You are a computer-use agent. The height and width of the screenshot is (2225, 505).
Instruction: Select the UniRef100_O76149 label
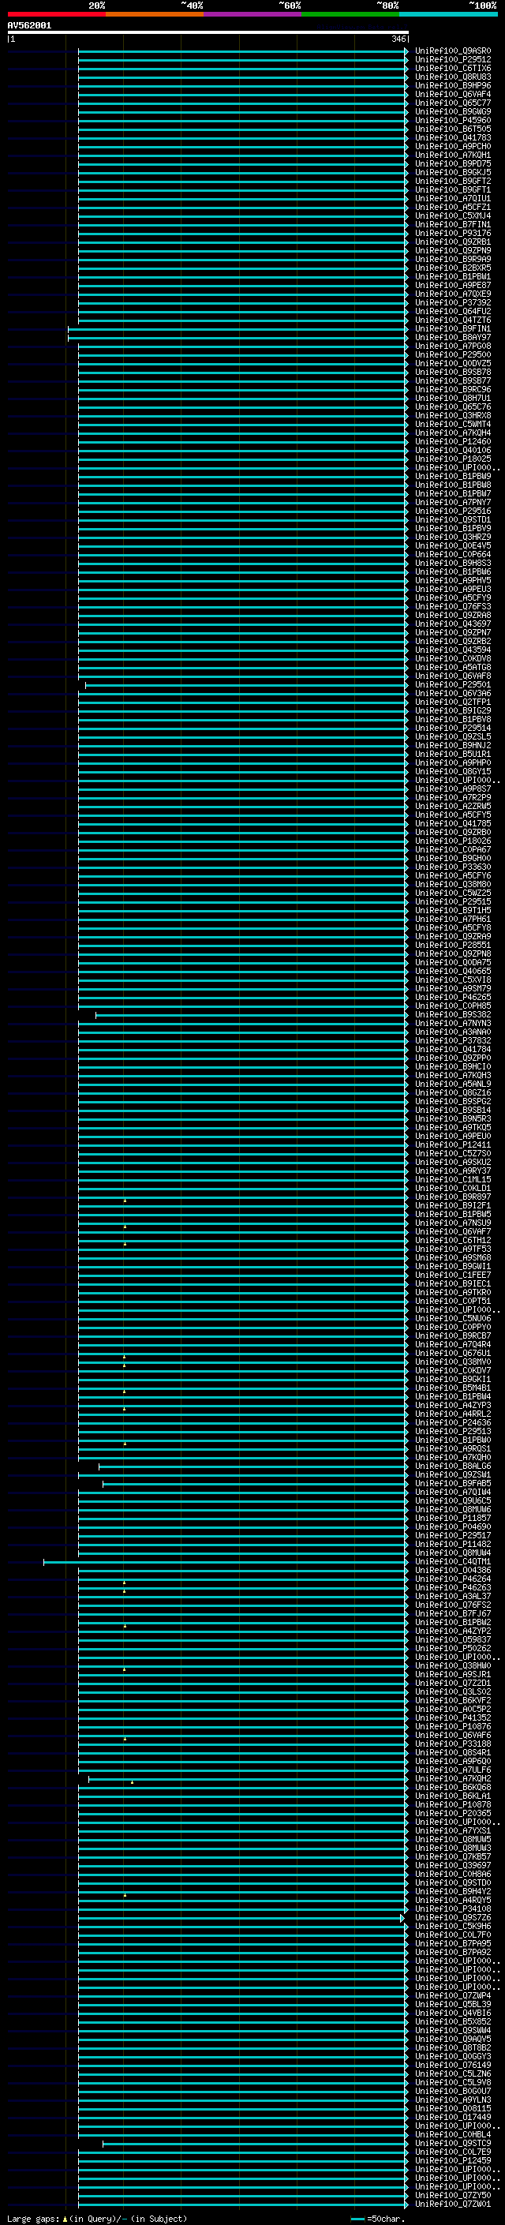click(x=452, y=2066)
